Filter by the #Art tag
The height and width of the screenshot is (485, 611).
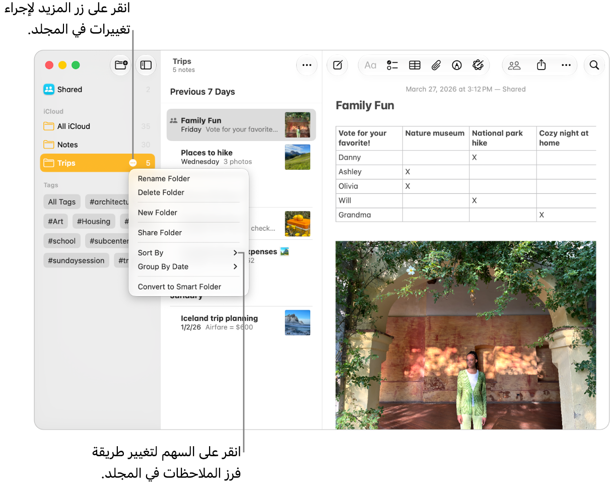point(56,221)
